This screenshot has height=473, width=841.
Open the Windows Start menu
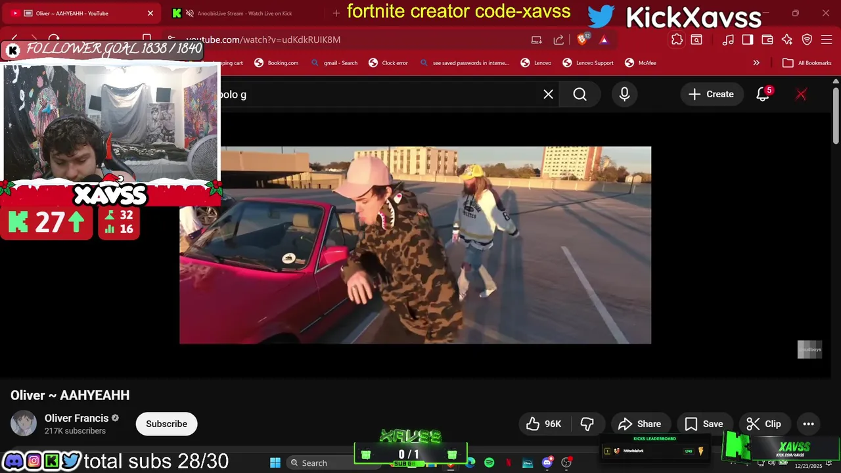click(x=275, y=463)
